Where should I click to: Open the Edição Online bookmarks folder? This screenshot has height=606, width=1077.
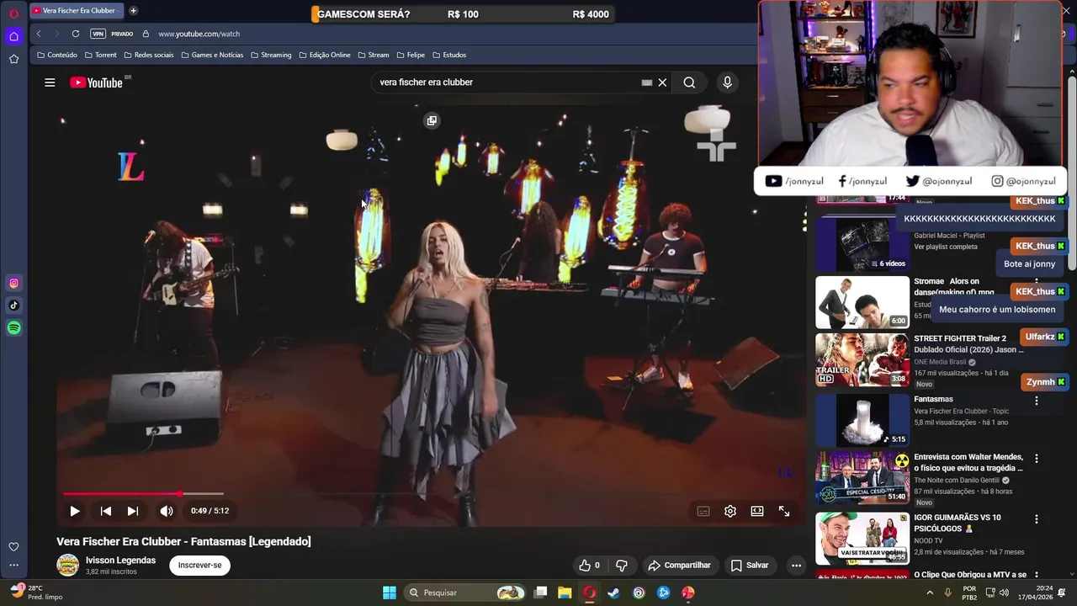click(x=325, y=55)
